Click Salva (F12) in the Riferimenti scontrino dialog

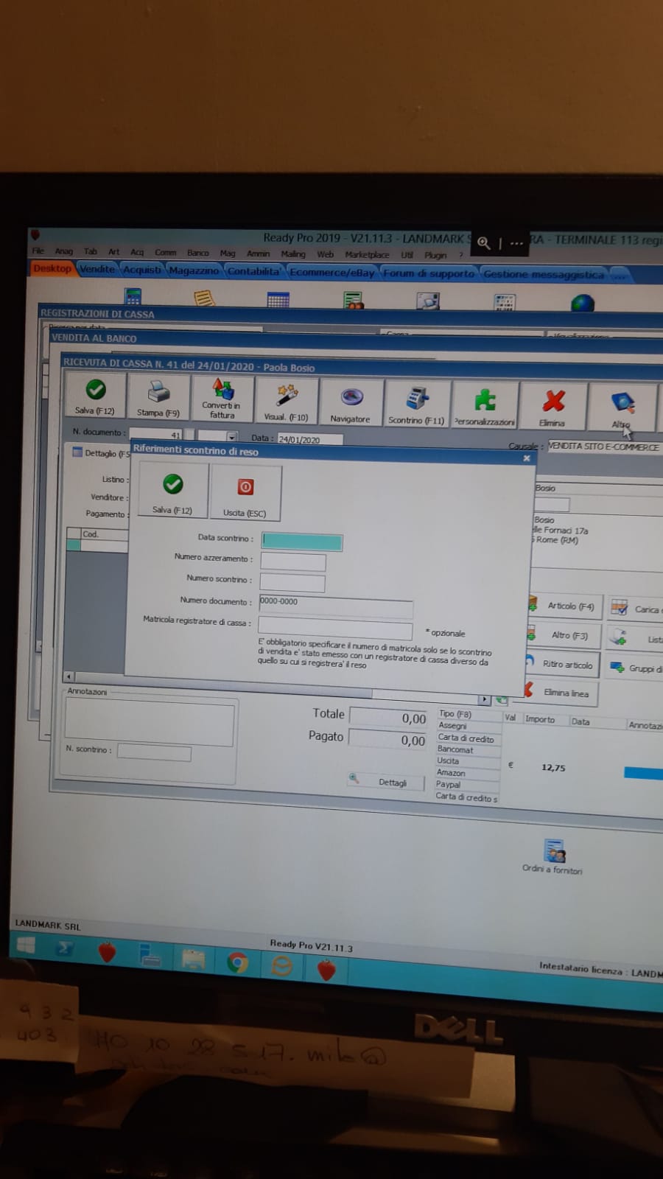(x=172, y=491)
